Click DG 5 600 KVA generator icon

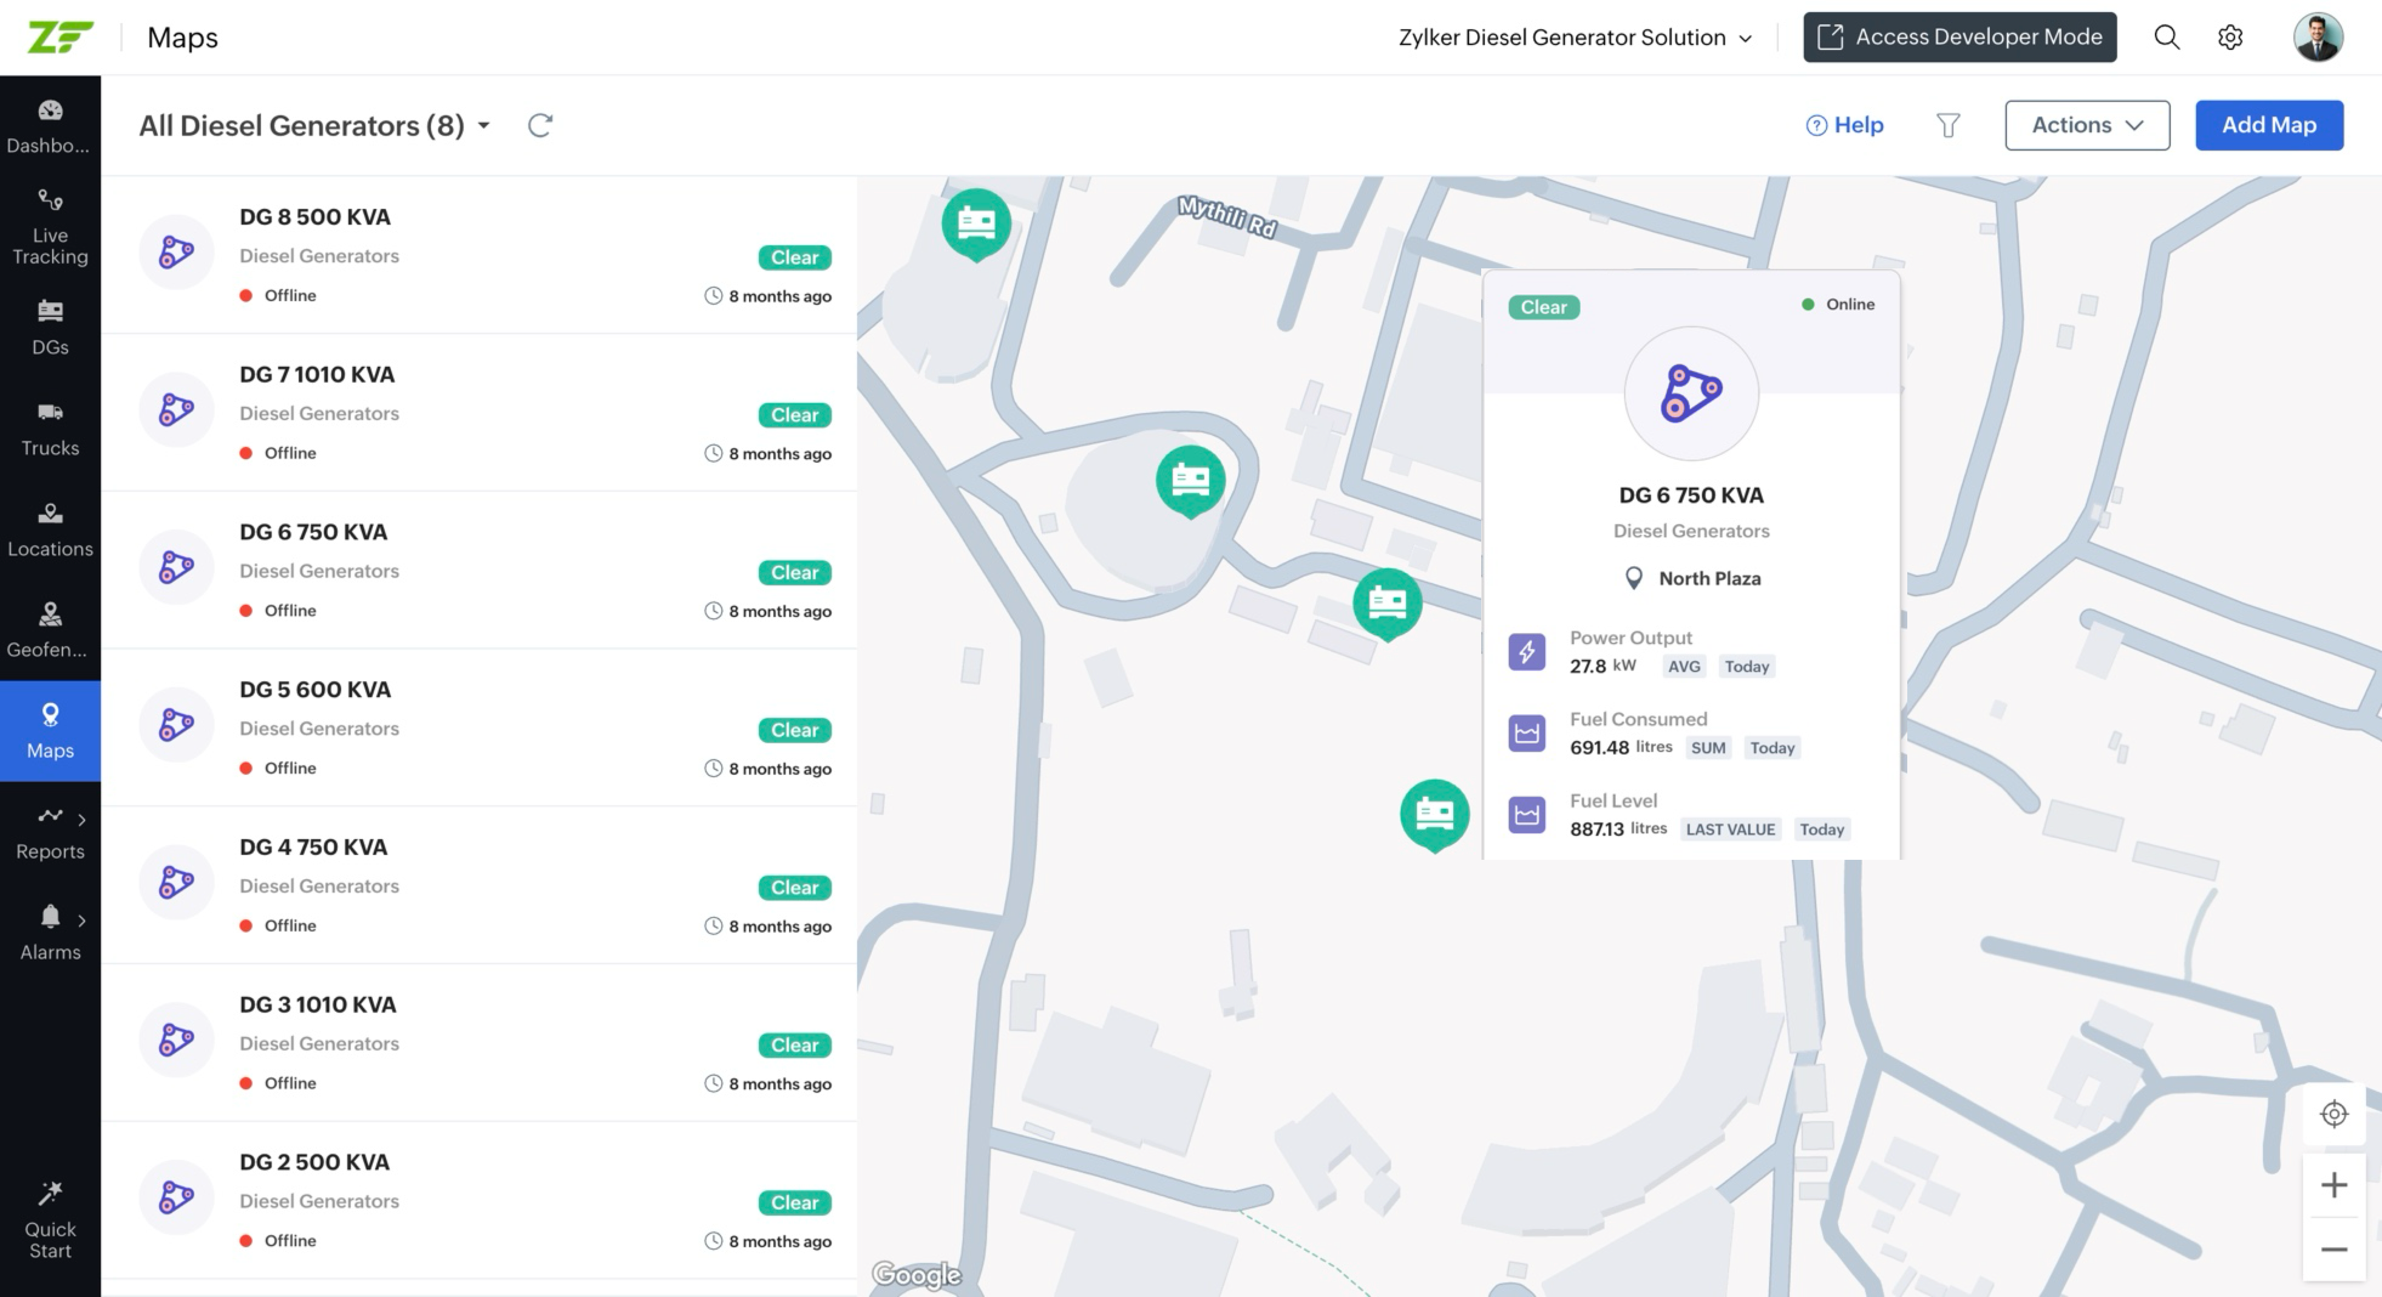[x=175, y=724]
